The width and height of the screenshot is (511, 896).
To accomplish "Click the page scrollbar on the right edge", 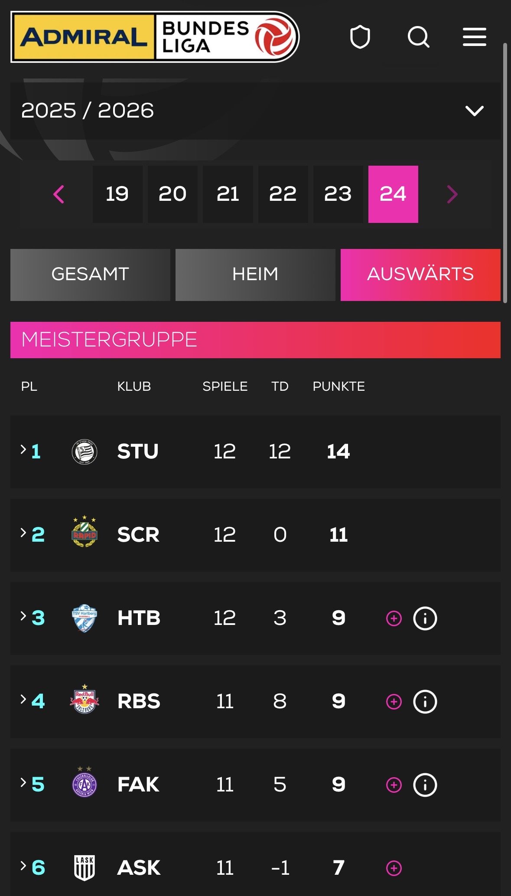I will 505,173.
